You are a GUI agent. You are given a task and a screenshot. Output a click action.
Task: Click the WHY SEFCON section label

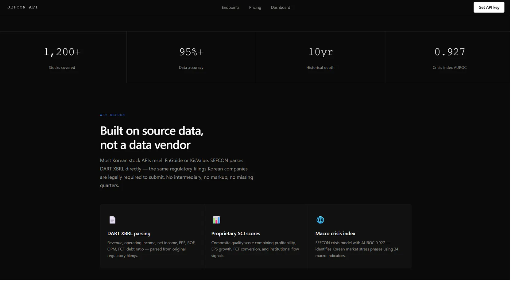(x=113, y=115)
